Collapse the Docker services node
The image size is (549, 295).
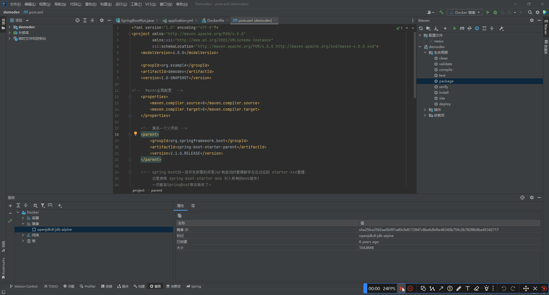coord(18,212)
